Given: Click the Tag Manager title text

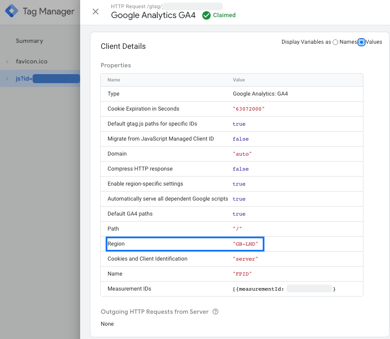Looking at the screenshot, I should click(48, 12).
